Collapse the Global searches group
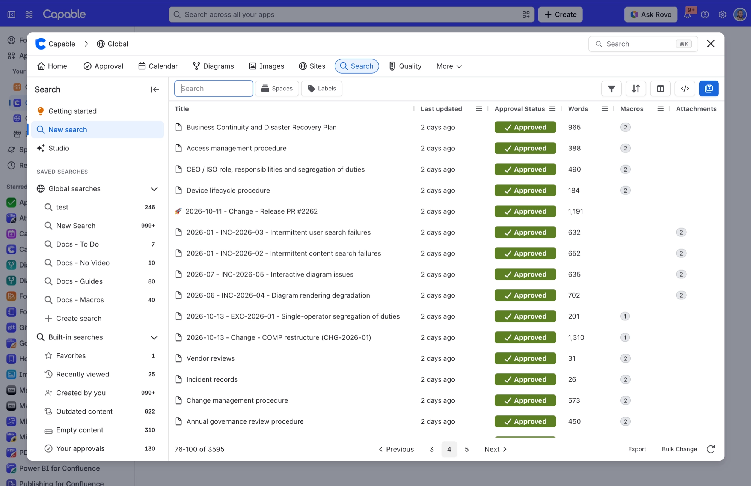 [154, 189]
